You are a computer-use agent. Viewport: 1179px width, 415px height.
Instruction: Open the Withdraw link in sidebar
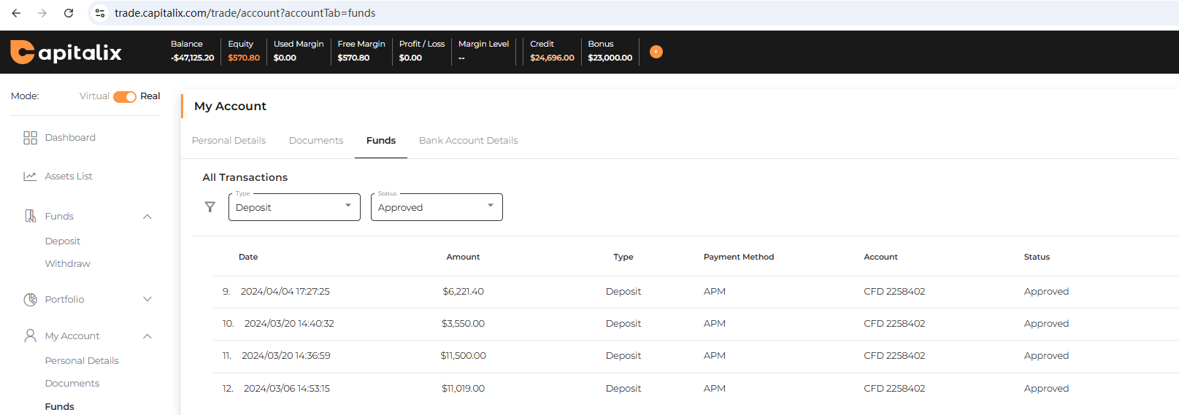pyautogui.click(x=68, y=264)
